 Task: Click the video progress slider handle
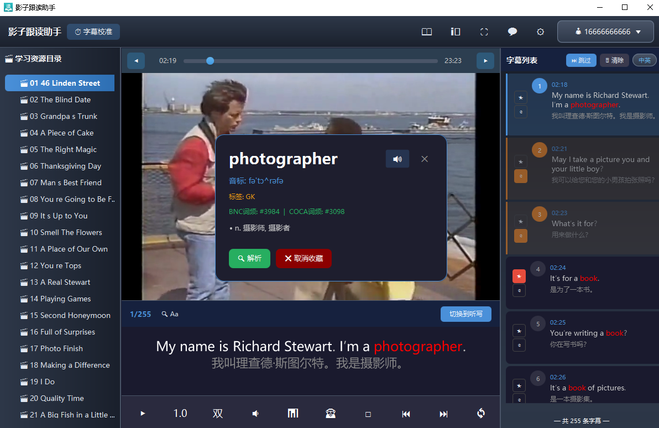(210, 61)
